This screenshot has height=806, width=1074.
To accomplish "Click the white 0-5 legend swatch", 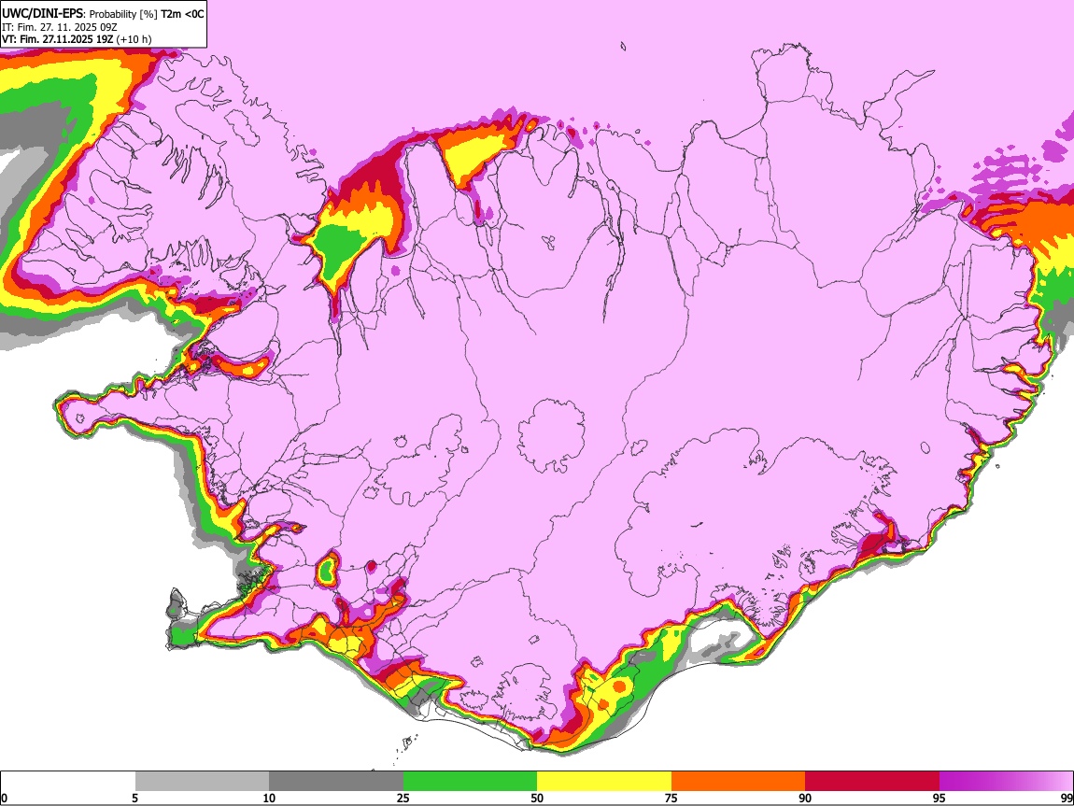I will coord(68,782).
